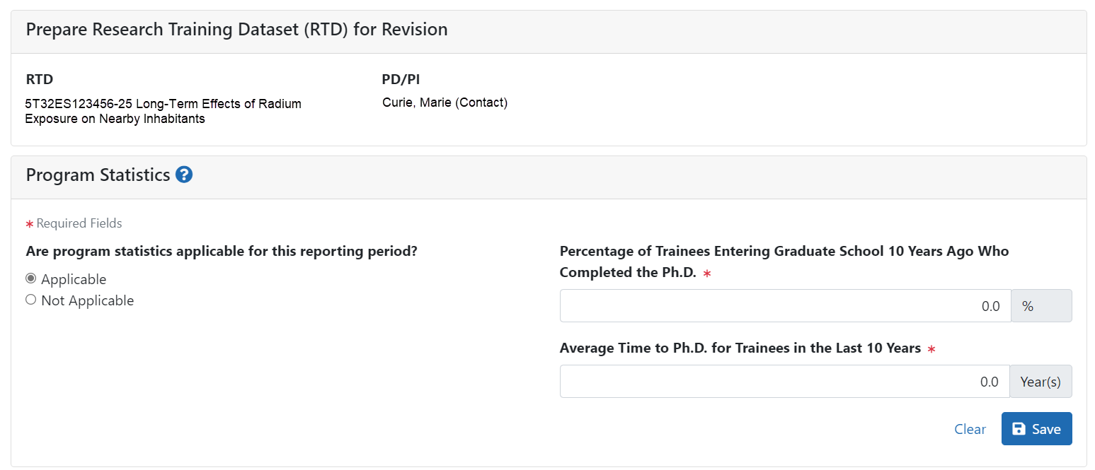Click the Prepare Research Training Dataset header
Screen dimensions: 1095x470
(236, 30)
